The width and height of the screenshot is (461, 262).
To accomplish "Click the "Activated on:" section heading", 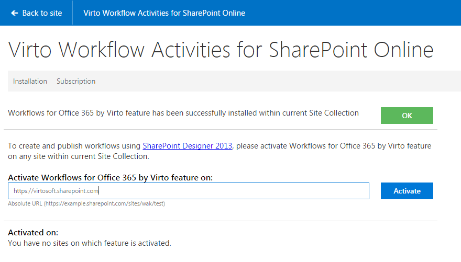I will pyautogui.click(x=33, y=233).
